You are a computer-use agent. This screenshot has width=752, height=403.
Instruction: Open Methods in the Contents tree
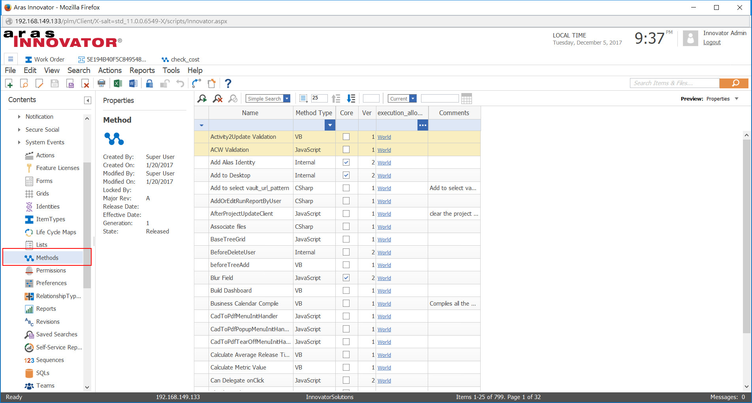coord(47,257)
